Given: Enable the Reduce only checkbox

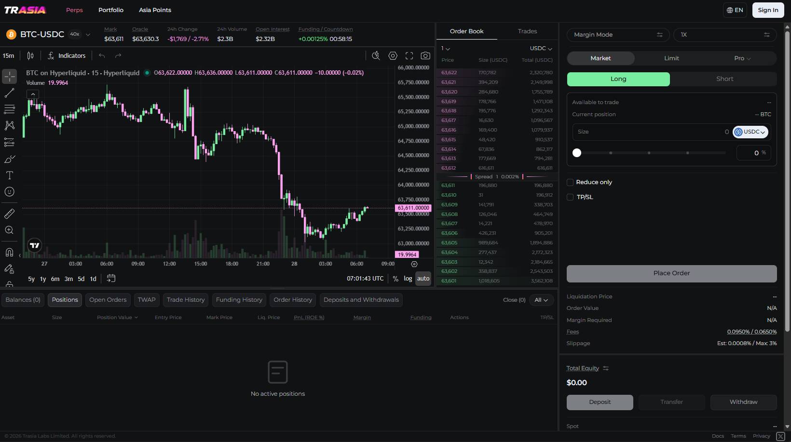Looking at the screenshot, I should pyautogui.click(x=570, y=182).
